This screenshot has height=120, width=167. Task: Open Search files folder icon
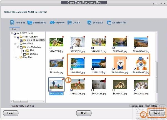(x=30, y=22)
